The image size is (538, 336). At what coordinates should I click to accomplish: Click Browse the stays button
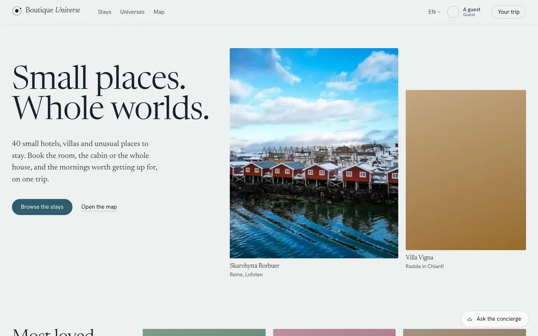click(42, 207)
